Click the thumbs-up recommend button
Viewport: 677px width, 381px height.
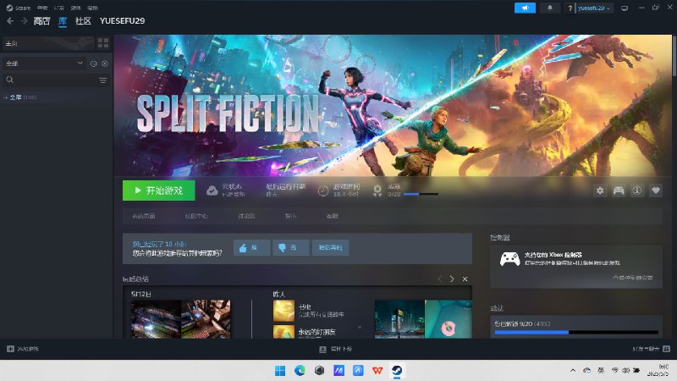[x=246, y=248]
